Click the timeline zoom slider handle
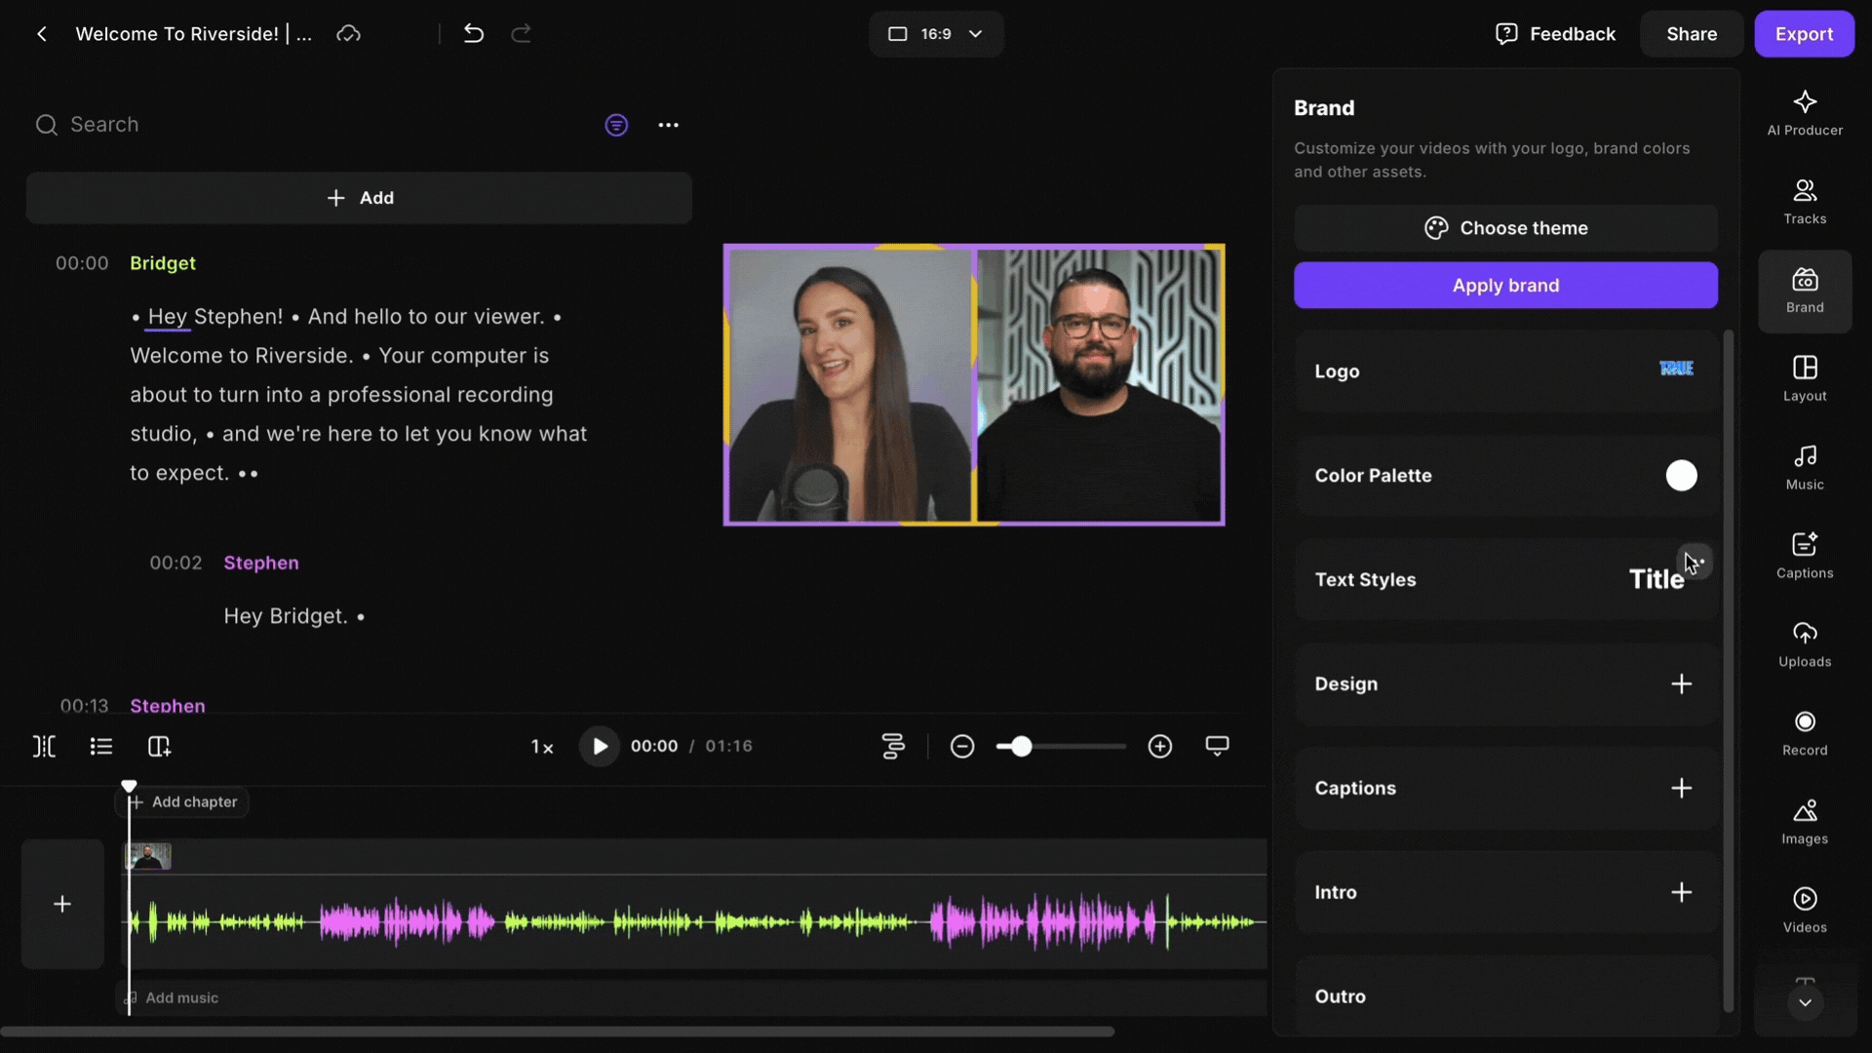The height and width of the screenshot is (1053, 1872). coord(1021,747)
